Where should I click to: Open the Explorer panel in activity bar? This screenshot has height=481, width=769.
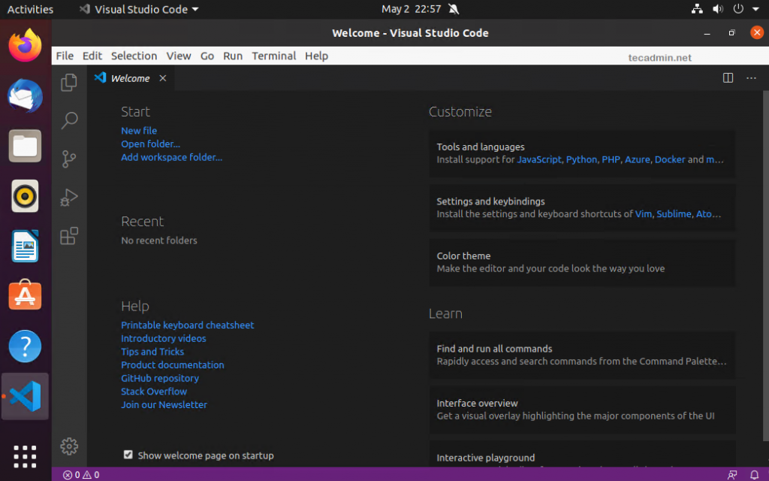(69, 82)
